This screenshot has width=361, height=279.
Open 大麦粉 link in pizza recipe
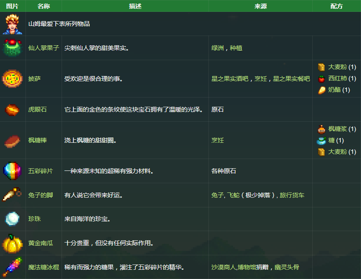[338, 67]
